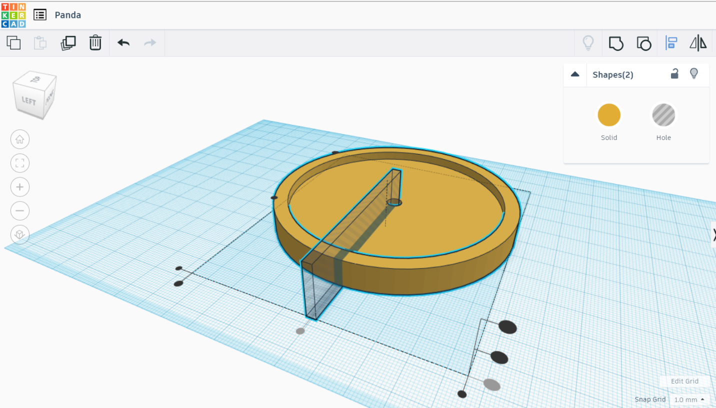This screenshot has height=408, width=716.
Task: Zoom in with the plus button
Action: 20,187
